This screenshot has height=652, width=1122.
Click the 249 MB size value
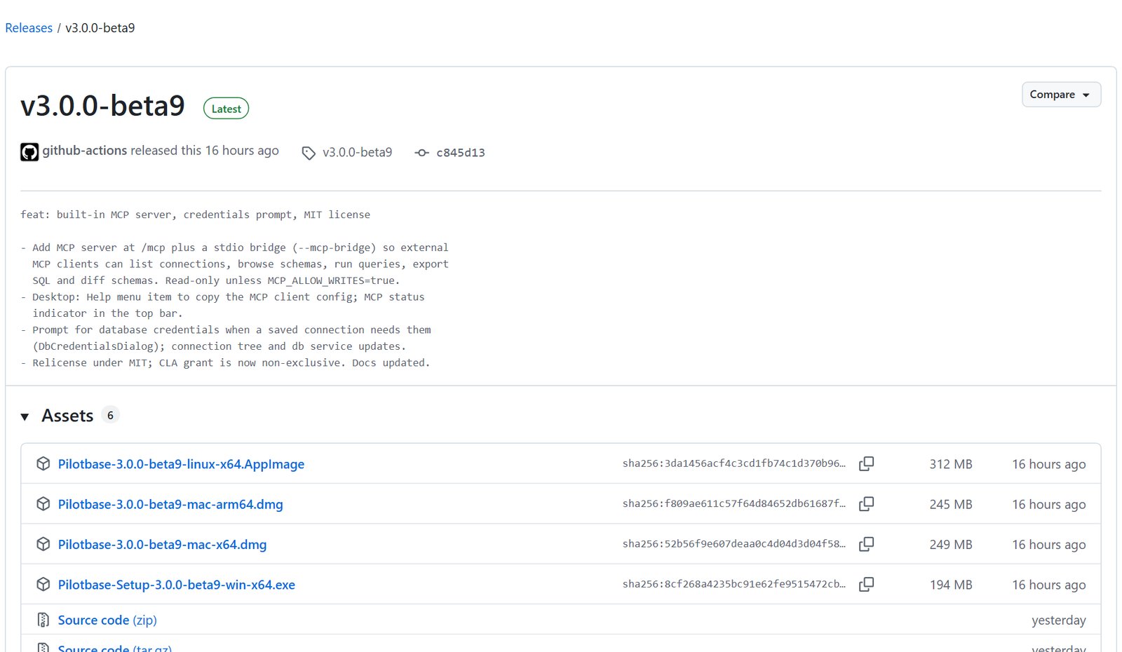point(951,545)
